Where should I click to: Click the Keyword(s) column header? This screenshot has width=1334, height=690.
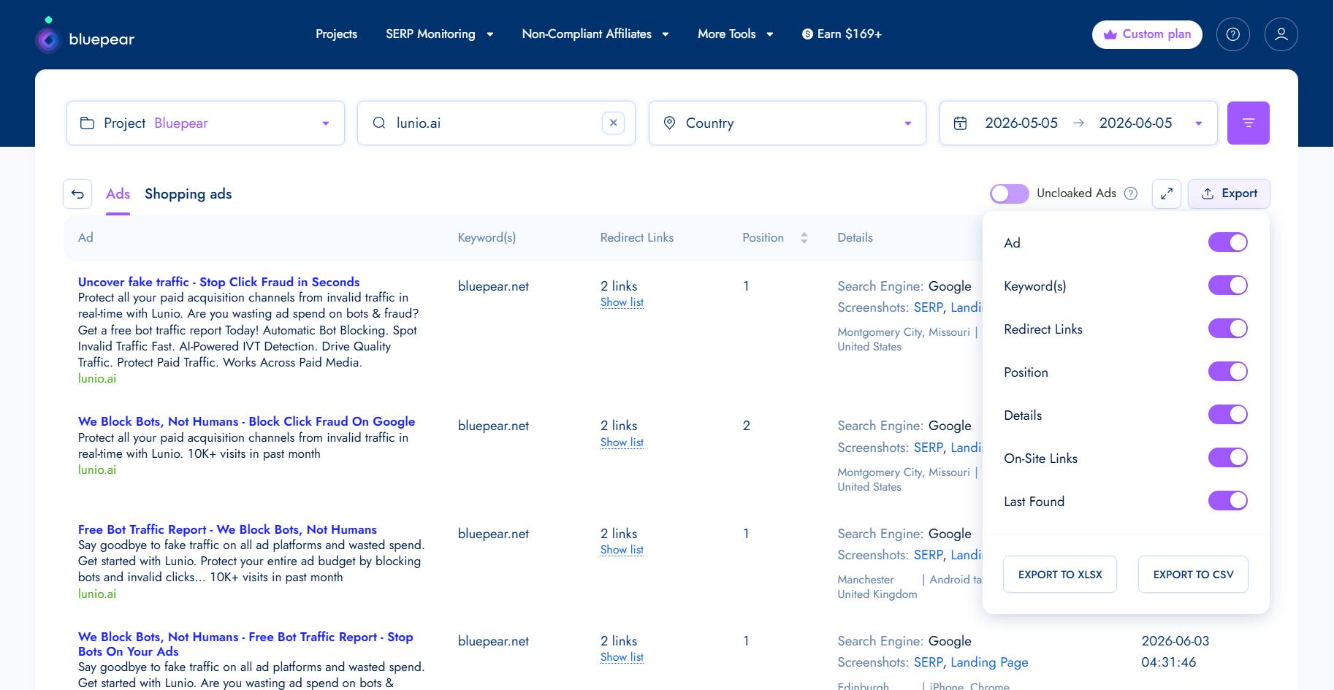click(487, 238)
